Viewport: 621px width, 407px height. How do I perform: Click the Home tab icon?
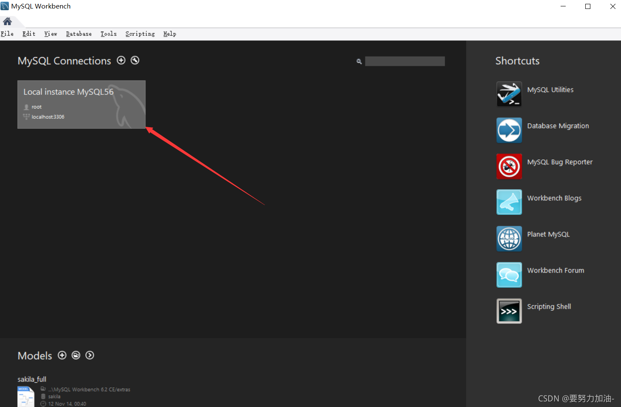click(7, 21)
